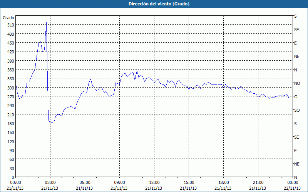Click the 210 degree axis label
The image size is (308, 192).
click(11, 114)
